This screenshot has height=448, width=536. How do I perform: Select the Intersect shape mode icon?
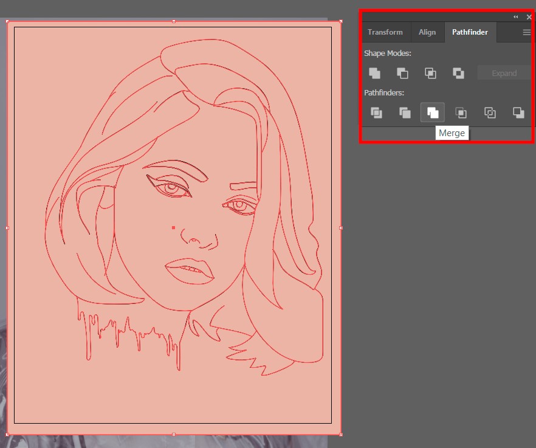[430, 73]
